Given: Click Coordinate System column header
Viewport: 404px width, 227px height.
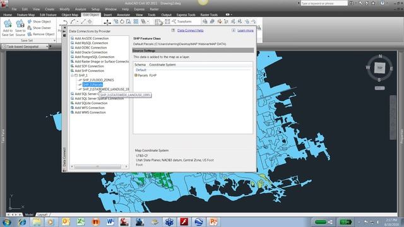Looking at the screenshot, I should coord(162,65).
